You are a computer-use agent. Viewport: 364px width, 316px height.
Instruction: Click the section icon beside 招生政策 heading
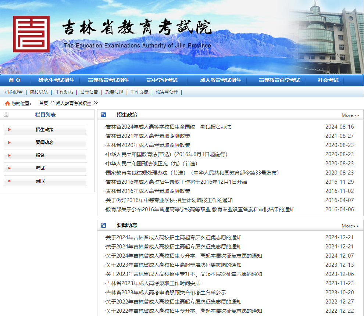(103, 115)
